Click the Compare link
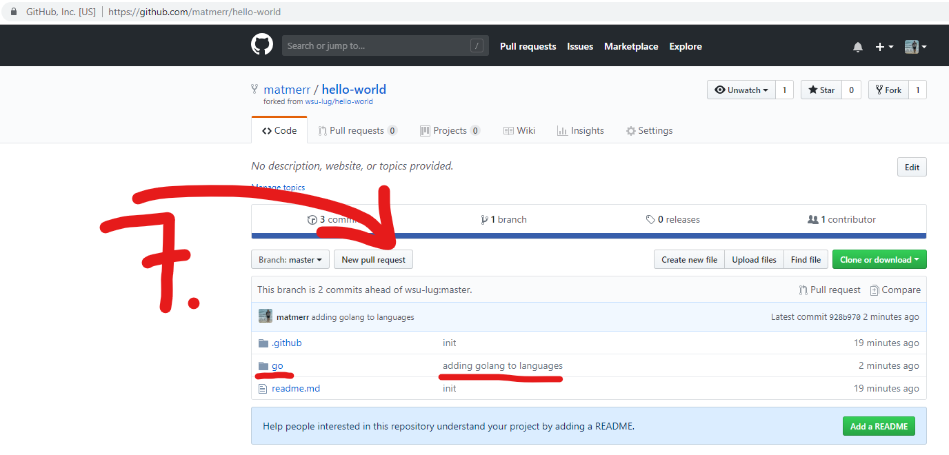The width and height of the screenshot is (949, 455). [x=895, y=290]
